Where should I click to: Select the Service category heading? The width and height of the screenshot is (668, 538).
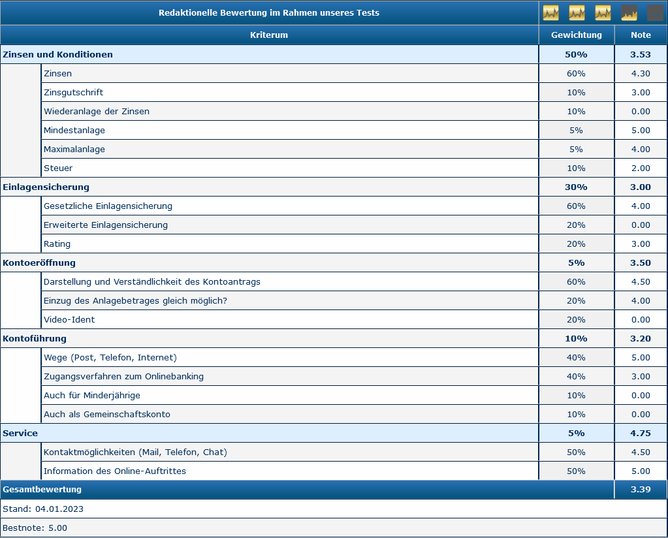coord(20,434)
